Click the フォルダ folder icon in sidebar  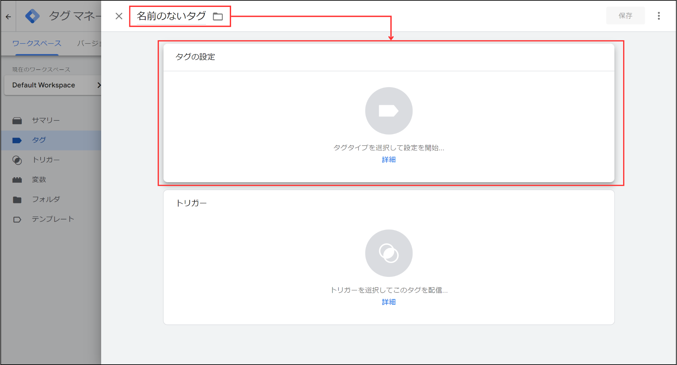coord(17,200)
